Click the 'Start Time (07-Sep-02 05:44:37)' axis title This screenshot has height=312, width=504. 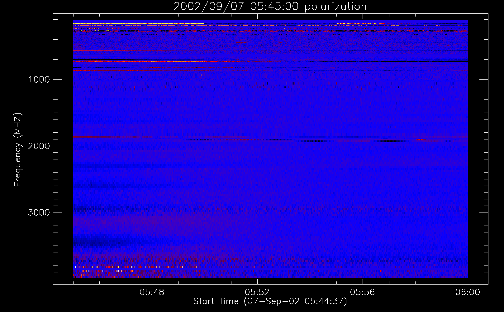click(x=270, y=301)
